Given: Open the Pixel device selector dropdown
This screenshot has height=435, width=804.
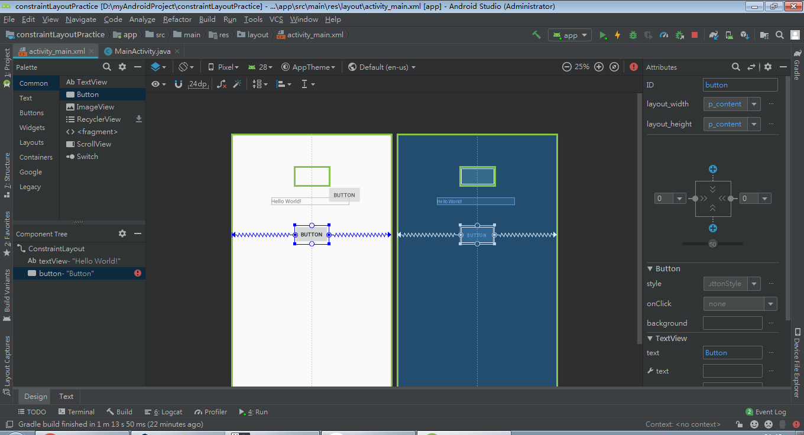Looking at the screenshot, I should (x=226, y=67).
